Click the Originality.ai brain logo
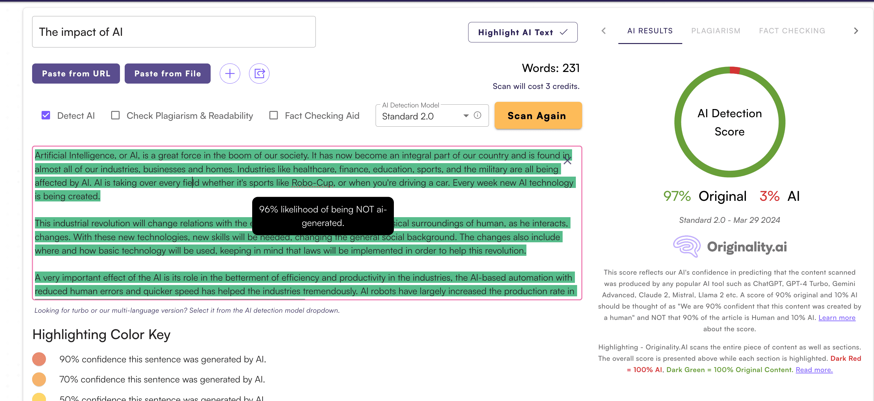The image size is (874, 401). pos(686,246)
